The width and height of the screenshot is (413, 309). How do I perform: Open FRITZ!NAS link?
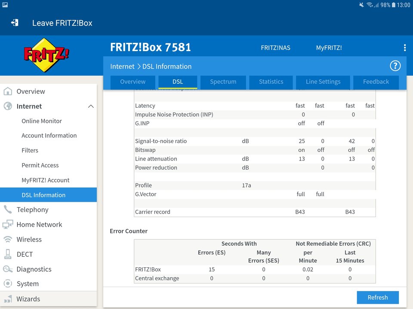tap(275, 48)
